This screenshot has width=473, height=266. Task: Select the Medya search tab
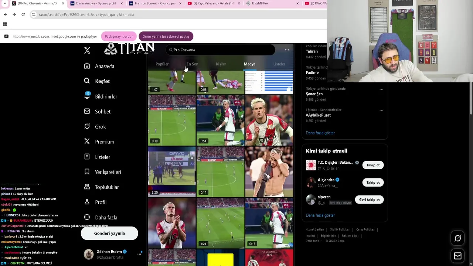pyautogui.click(x=249, y=64)
